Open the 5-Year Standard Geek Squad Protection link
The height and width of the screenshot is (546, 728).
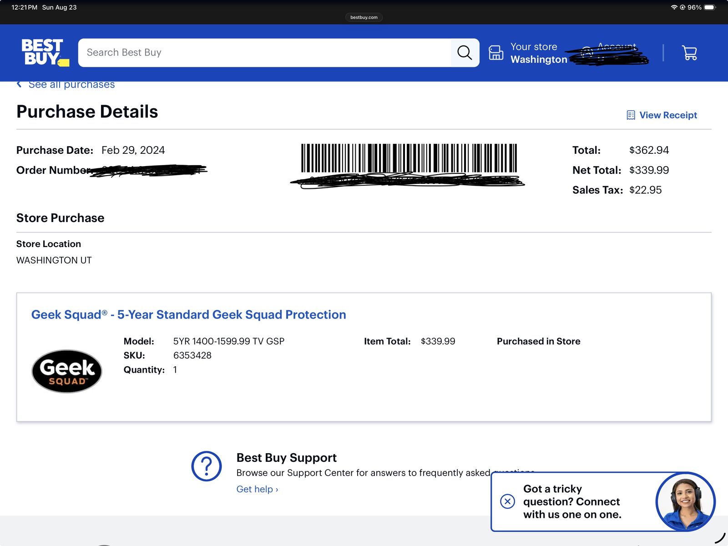(188, 314)
